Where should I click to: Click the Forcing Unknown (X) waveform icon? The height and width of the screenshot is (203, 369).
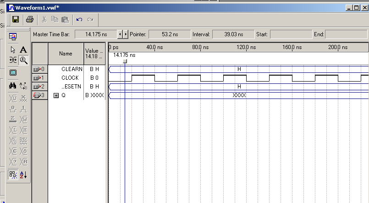tap(23, 99)
